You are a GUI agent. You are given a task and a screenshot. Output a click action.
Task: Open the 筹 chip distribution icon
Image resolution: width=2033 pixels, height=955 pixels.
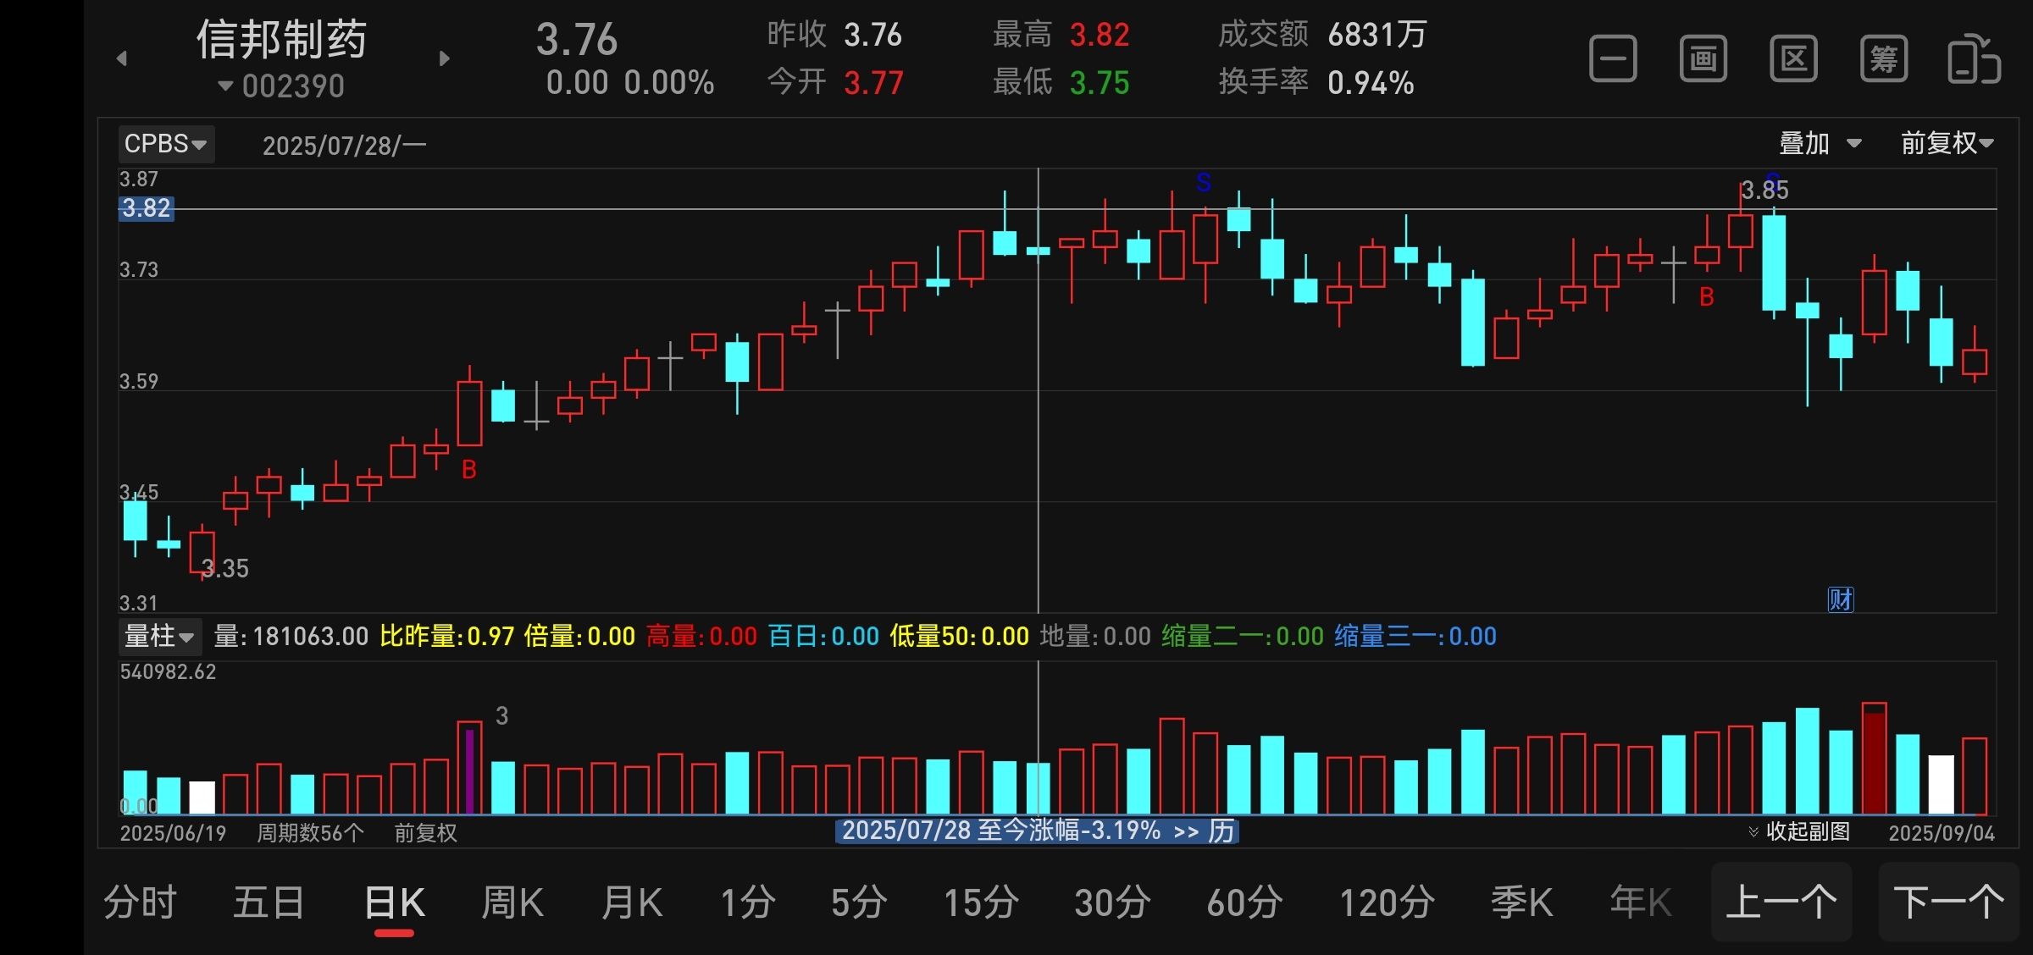pyautogui.click(x=1884, y=58)
